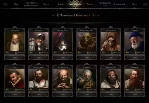Click the top-left corner menu icon
This screenshot has height=103, width=149.
(5, 4)
